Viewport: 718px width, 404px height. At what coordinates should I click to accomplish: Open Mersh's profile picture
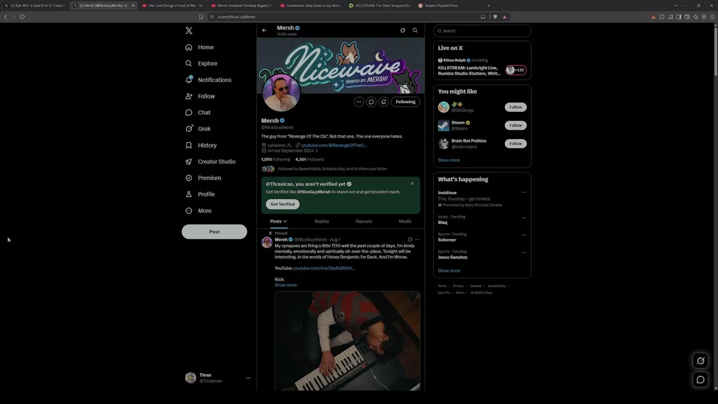(282, 93)
